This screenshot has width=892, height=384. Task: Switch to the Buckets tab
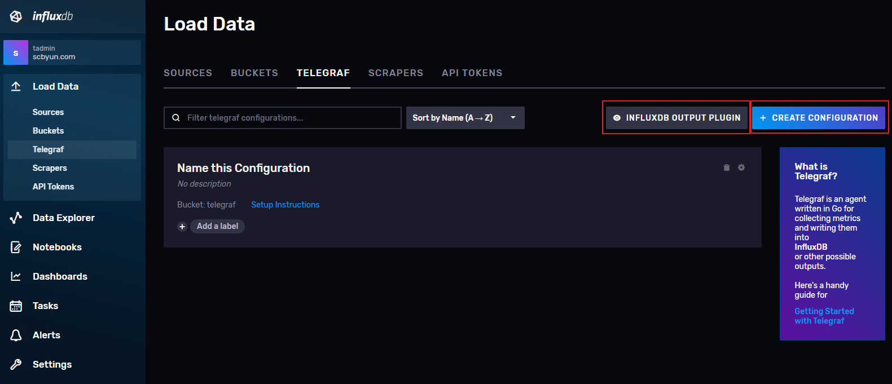(x=254, y=73)
